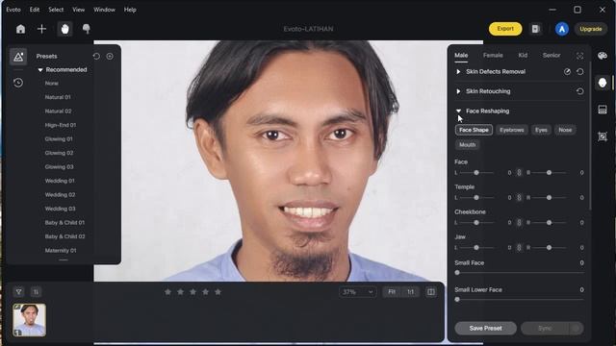Rate the photo five stars

[x=218, y=292]
